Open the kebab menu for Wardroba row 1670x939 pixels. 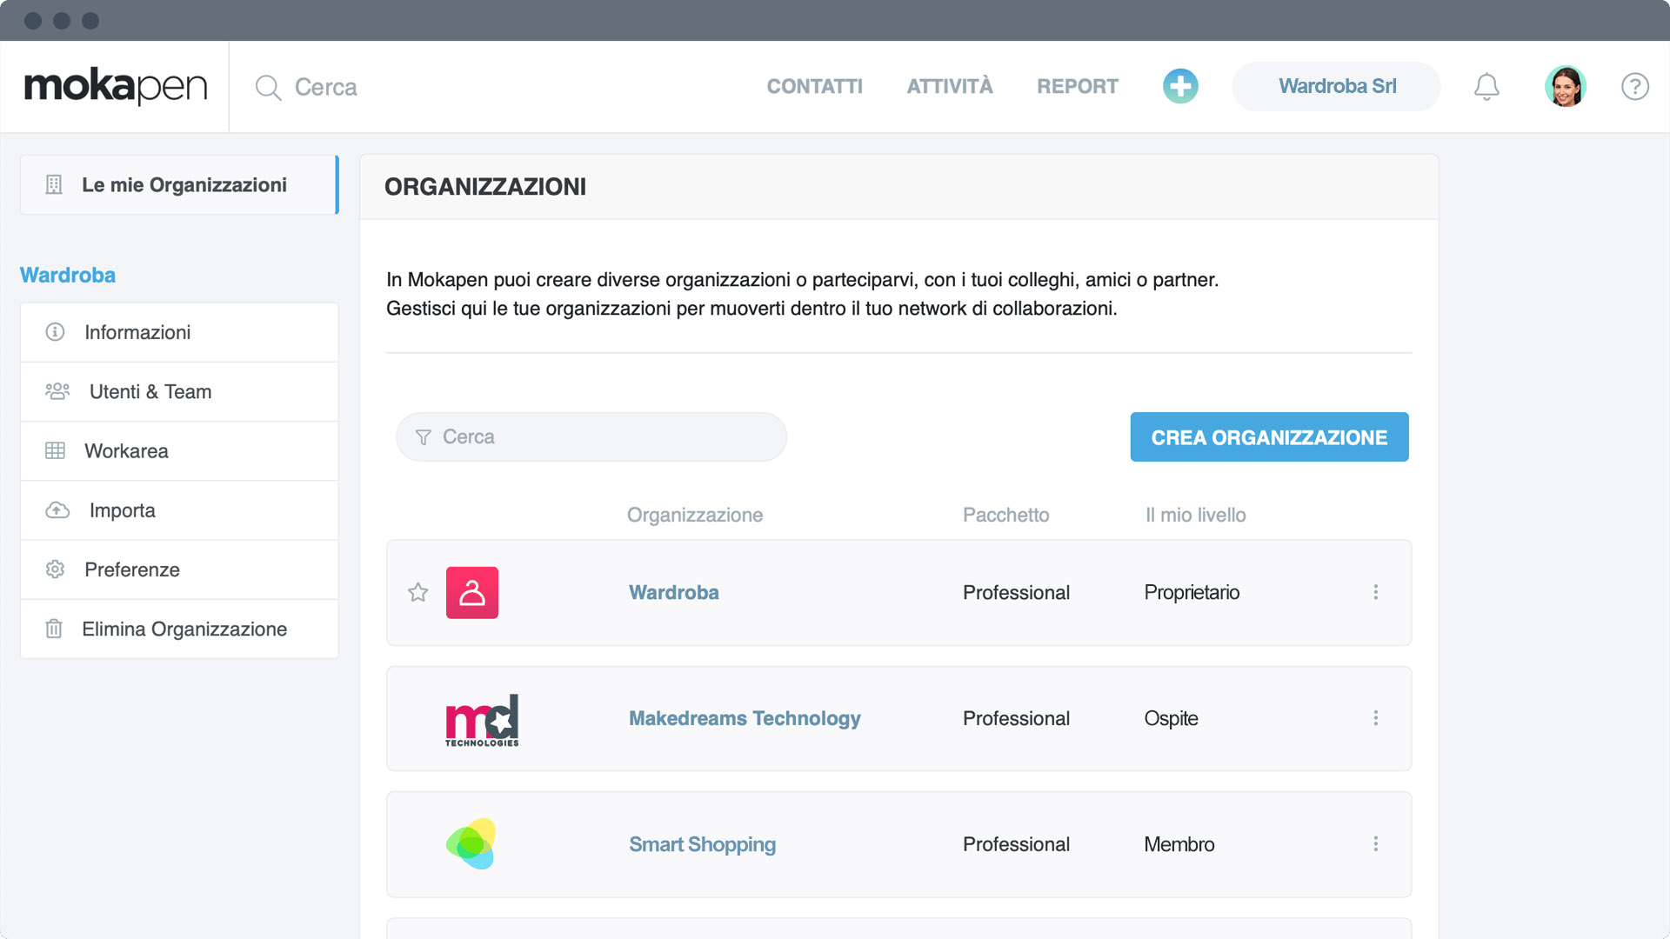pyautogui.click(x=1376, y=592)
